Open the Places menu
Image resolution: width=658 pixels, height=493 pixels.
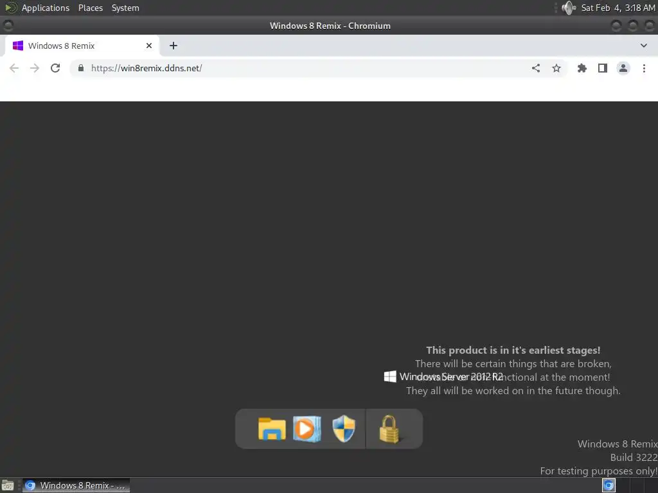coord(91,8)
